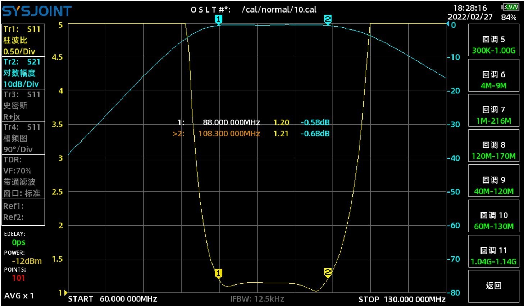This screenshot has width=524, height=306.
Task: Select yellow marker 2 on SWR trace
Action: [328, 272]
